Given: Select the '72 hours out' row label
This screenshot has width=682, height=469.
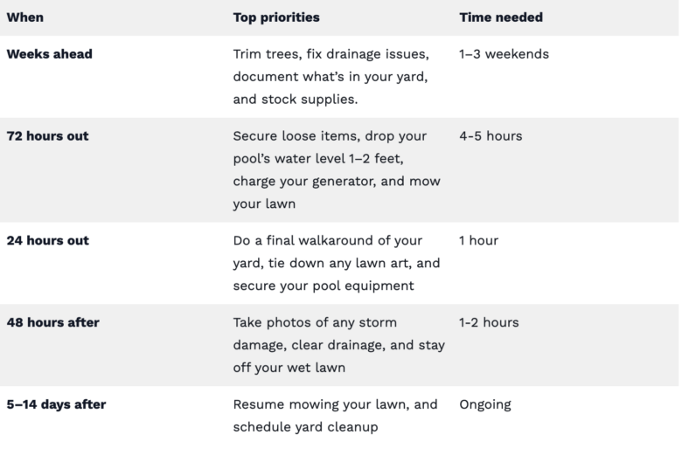Looking at the screenshot, I should coord(47,136).
